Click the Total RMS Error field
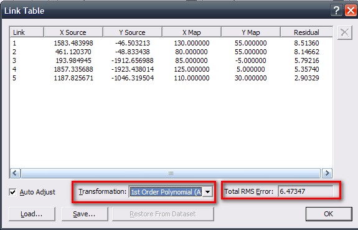 tap(305, 191)
